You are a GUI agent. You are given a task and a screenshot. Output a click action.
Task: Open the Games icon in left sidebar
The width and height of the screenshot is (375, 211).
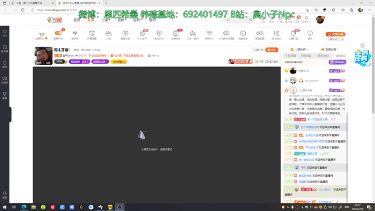[x=5, y=64]
